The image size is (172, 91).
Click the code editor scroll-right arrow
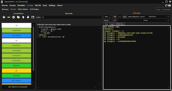point(96,88)
